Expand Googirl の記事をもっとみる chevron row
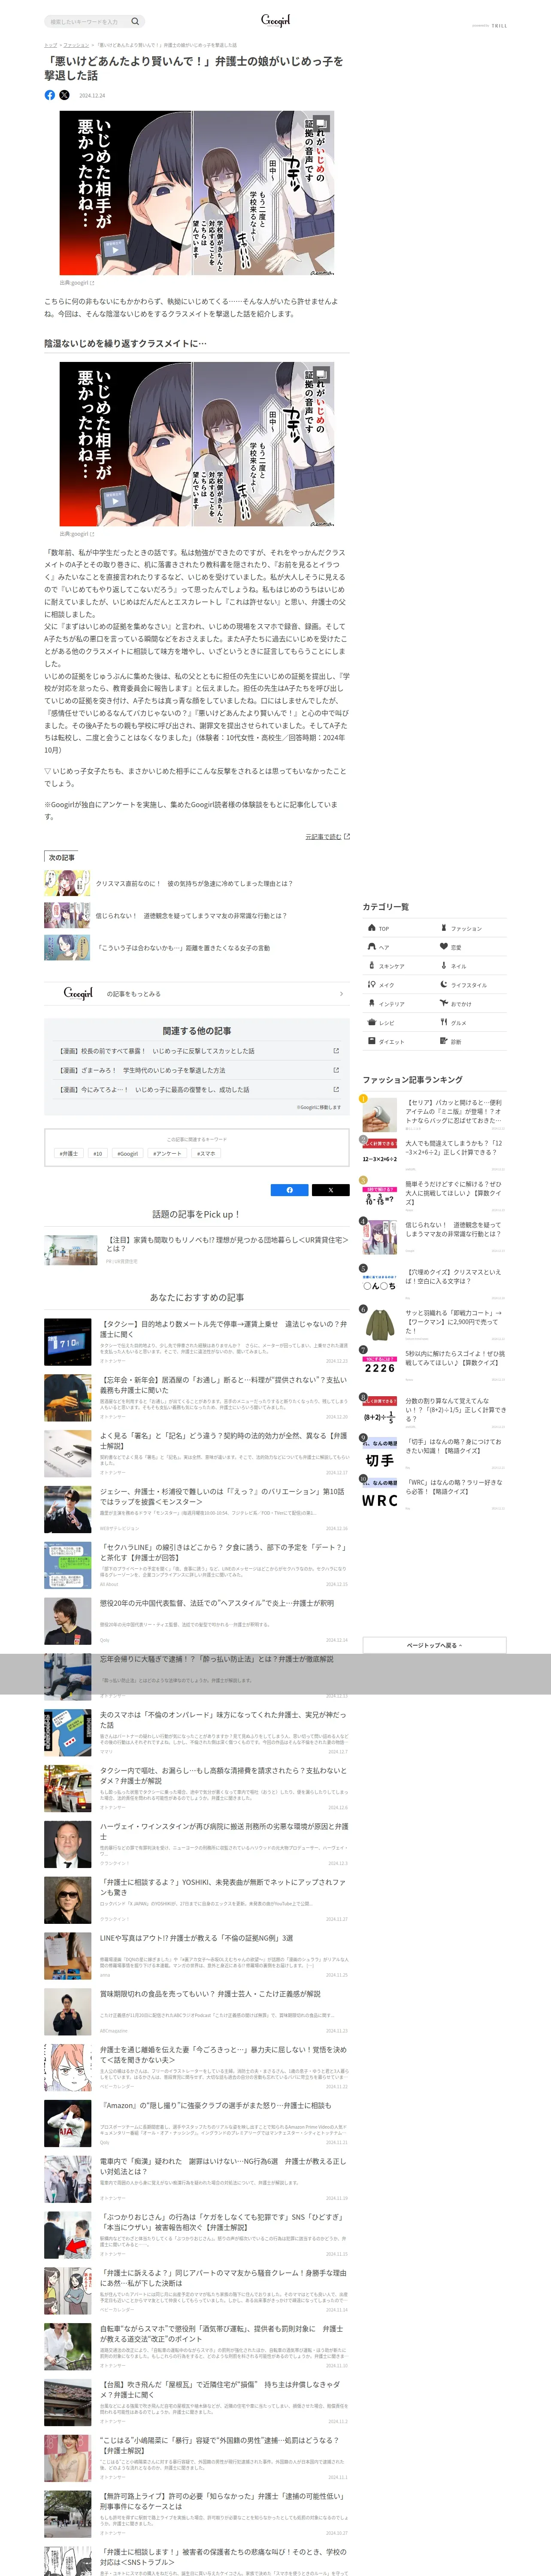 pyautogui.click(x=197, y=994)
